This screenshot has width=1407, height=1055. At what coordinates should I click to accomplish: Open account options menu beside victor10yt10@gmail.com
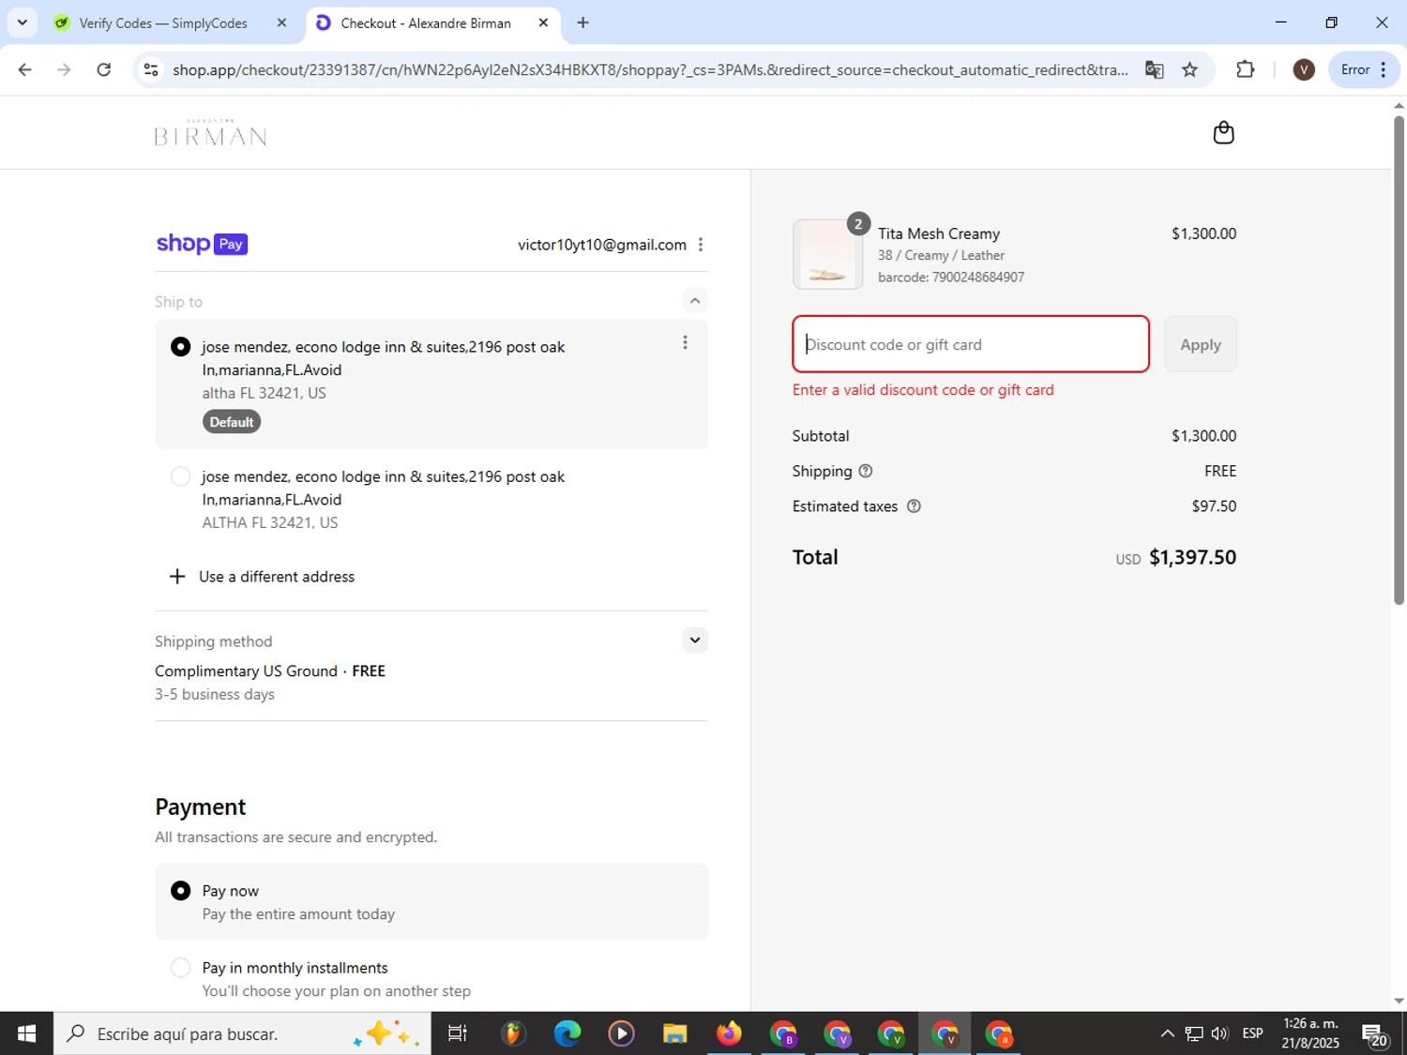pos(701,245)
